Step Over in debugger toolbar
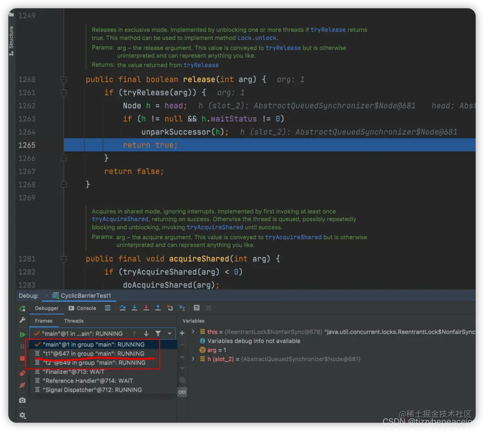Screen dimensions: 484x431 click(x=123, y=308)
